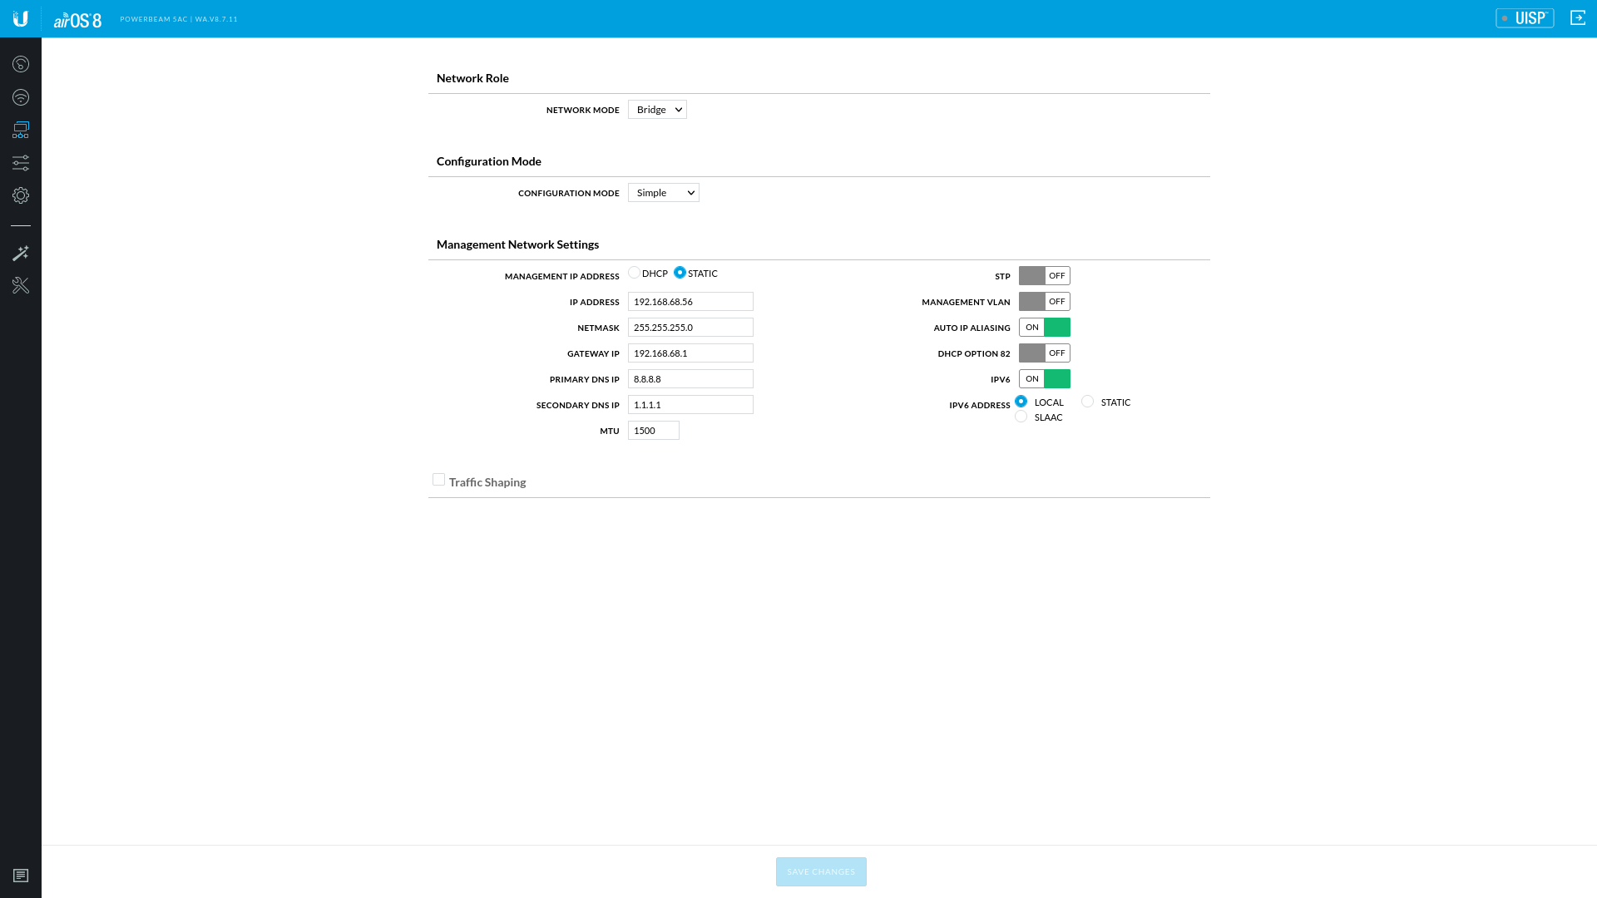Image resolution: width=1597 pixels, height=898 pixels.
Task: Turn off Auto IP Aliasing toggle
Action: tap(1044, 327)
